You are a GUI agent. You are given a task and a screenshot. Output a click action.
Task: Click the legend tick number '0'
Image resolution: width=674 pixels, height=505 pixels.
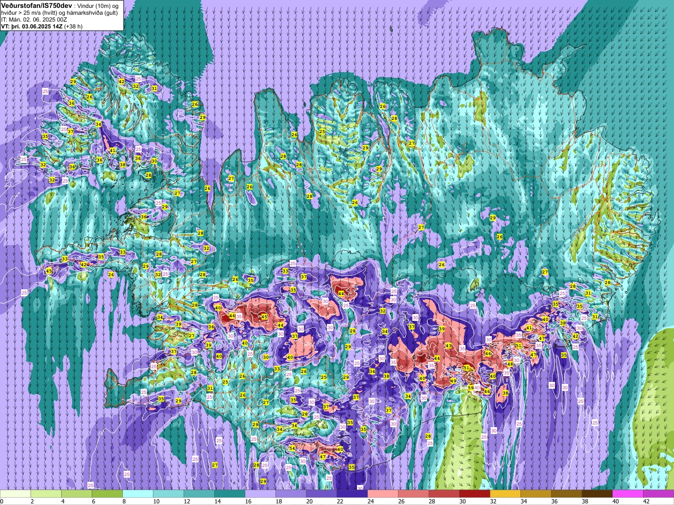(2, 501)
